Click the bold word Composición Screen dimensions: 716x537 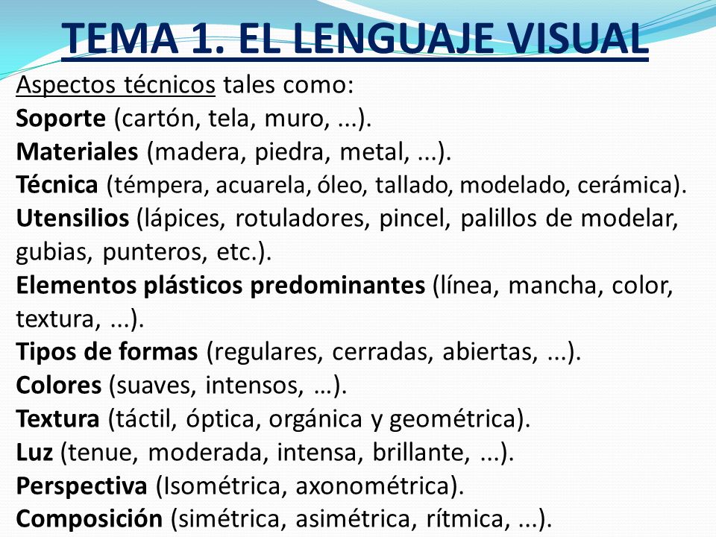tap(89, 520)
